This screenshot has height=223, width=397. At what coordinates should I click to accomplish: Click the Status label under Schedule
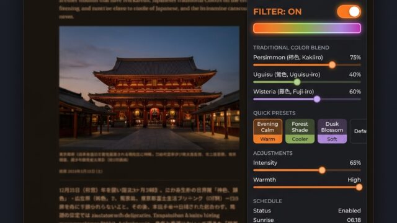coord(262,211)
